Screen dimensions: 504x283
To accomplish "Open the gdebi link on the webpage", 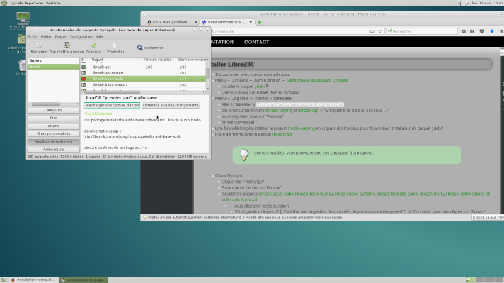I will pyautogui.click(x=260, y=86).
